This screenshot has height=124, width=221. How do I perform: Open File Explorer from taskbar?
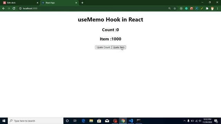point(91,121)
